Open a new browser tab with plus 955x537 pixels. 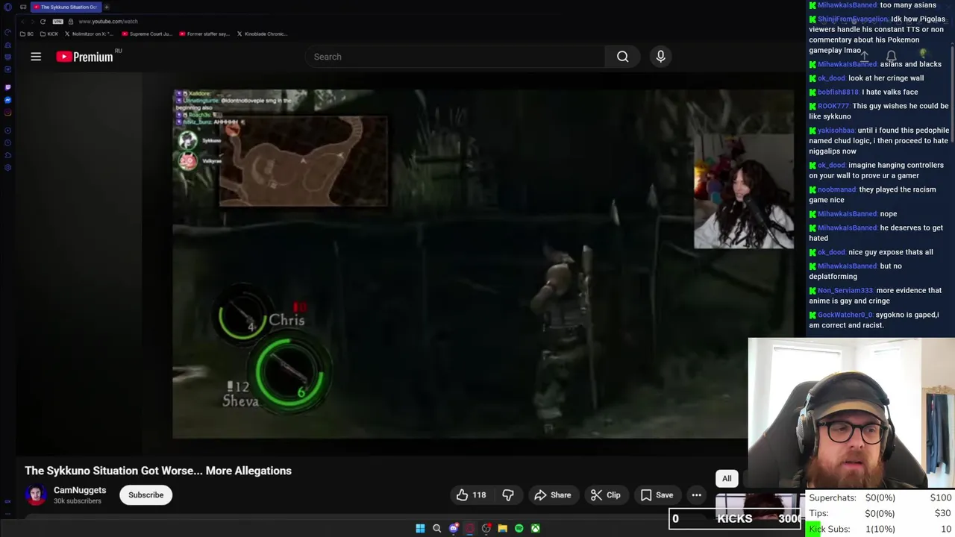(x=107, y=7)
